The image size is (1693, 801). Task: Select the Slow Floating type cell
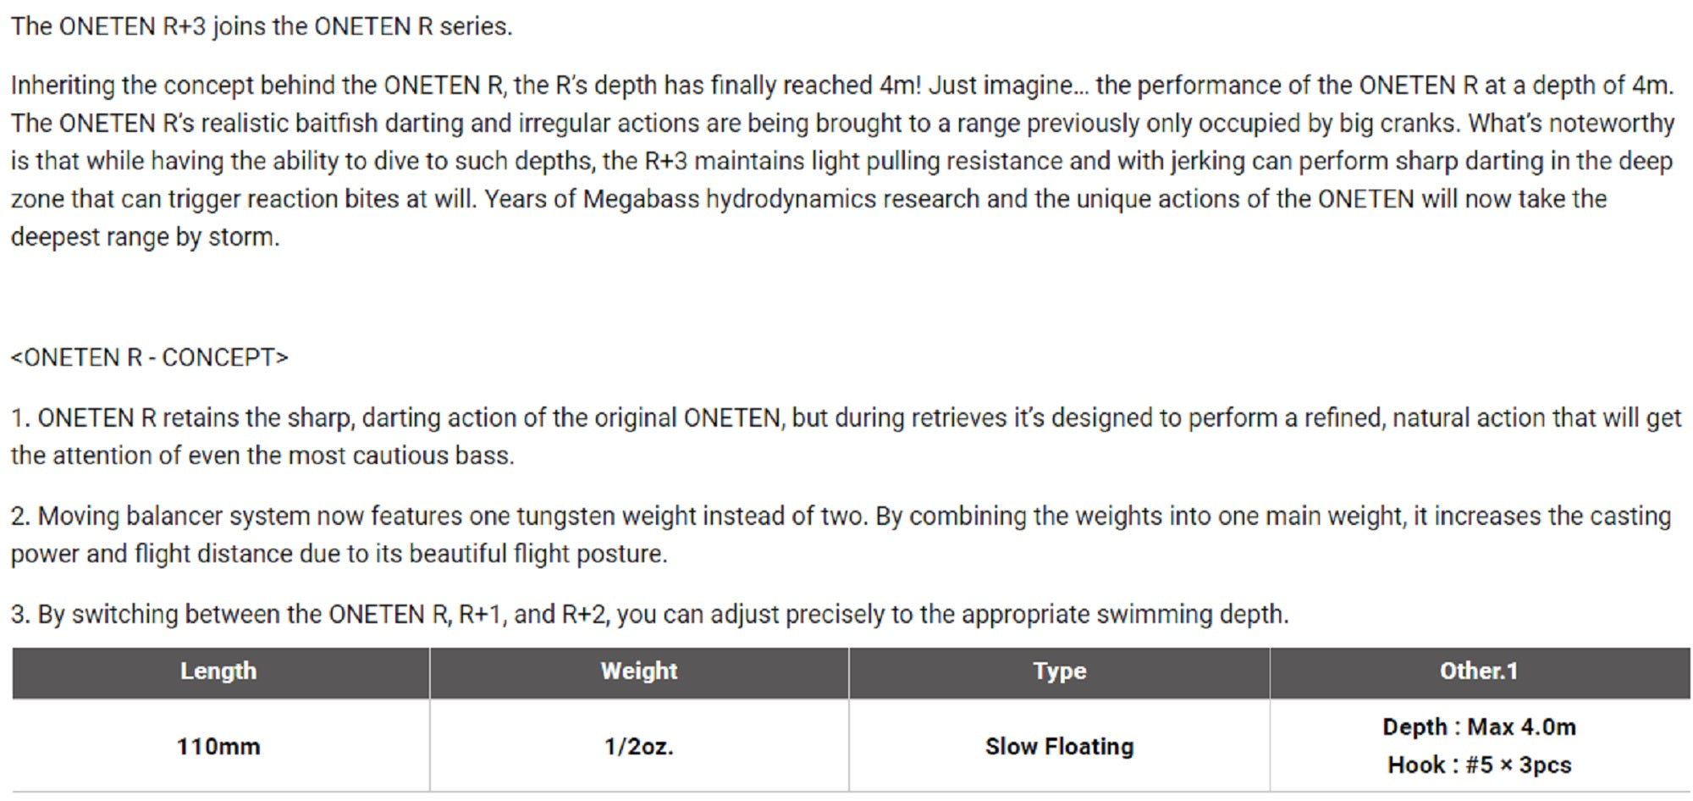(x=1059, y=747)
